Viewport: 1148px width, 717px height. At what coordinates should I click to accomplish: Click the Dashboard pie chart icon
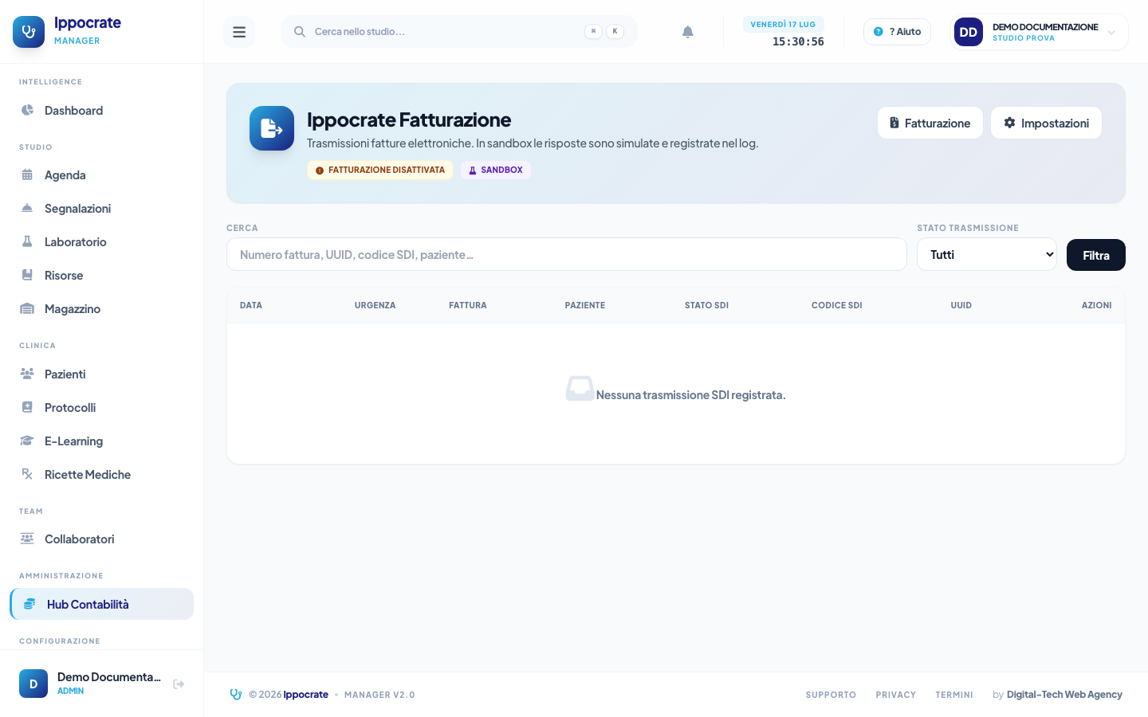27,110
